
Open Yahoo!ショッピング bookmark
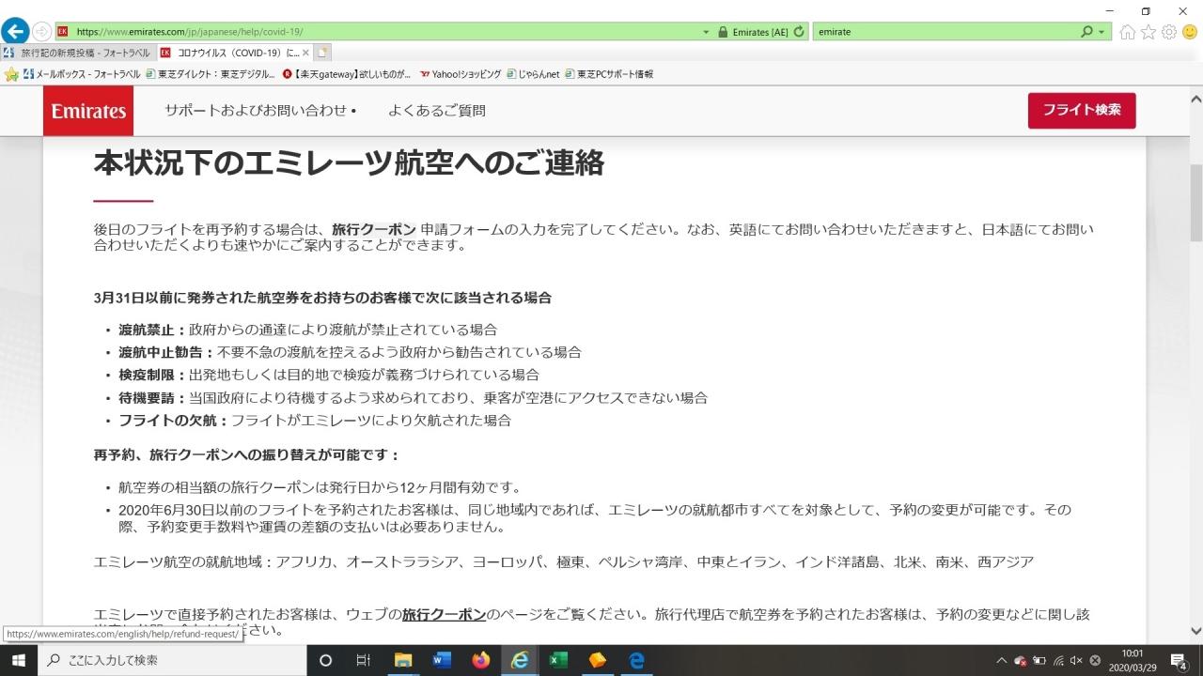click(x=461, y=73)
